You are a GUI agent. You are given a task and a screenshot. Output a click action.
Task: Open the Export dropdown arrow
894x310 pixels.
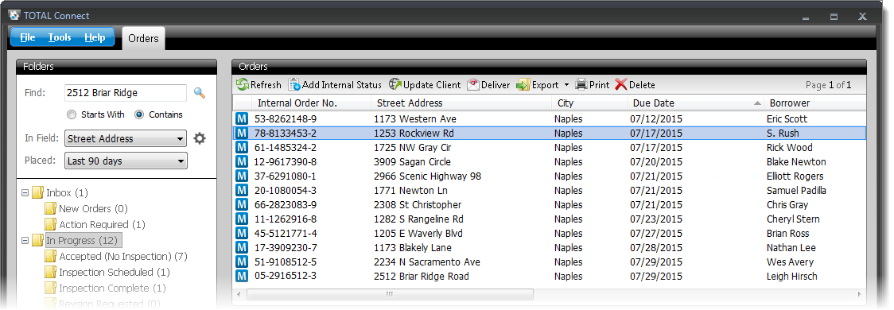click(567, 85)
